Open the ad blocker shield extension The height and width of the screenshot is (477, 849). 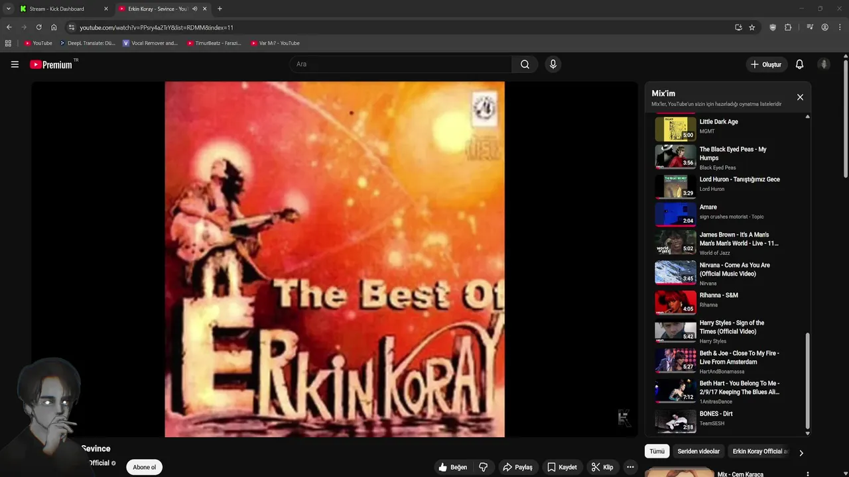tap(773, 27)
